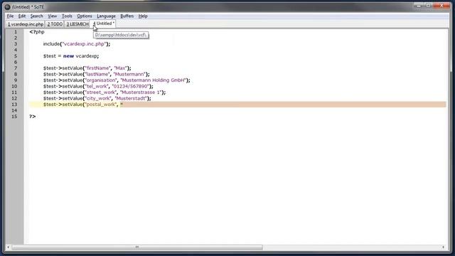Click "Mustermann Holding GmbH" text
Screen dimensions: 455x256
point(153,80)
